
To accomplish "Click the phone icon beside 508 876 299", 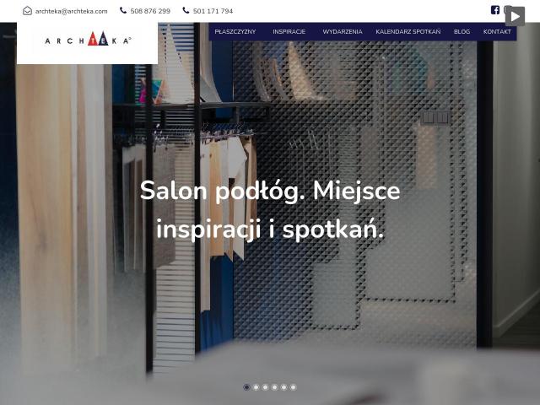I will click(x=123, y=10).
